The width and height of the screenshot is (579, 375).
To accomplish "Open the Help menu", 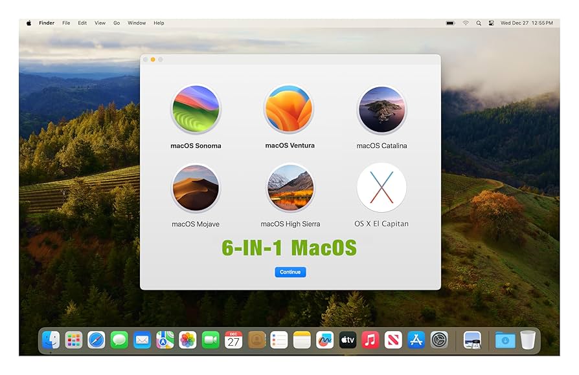I will click(159, 23).
